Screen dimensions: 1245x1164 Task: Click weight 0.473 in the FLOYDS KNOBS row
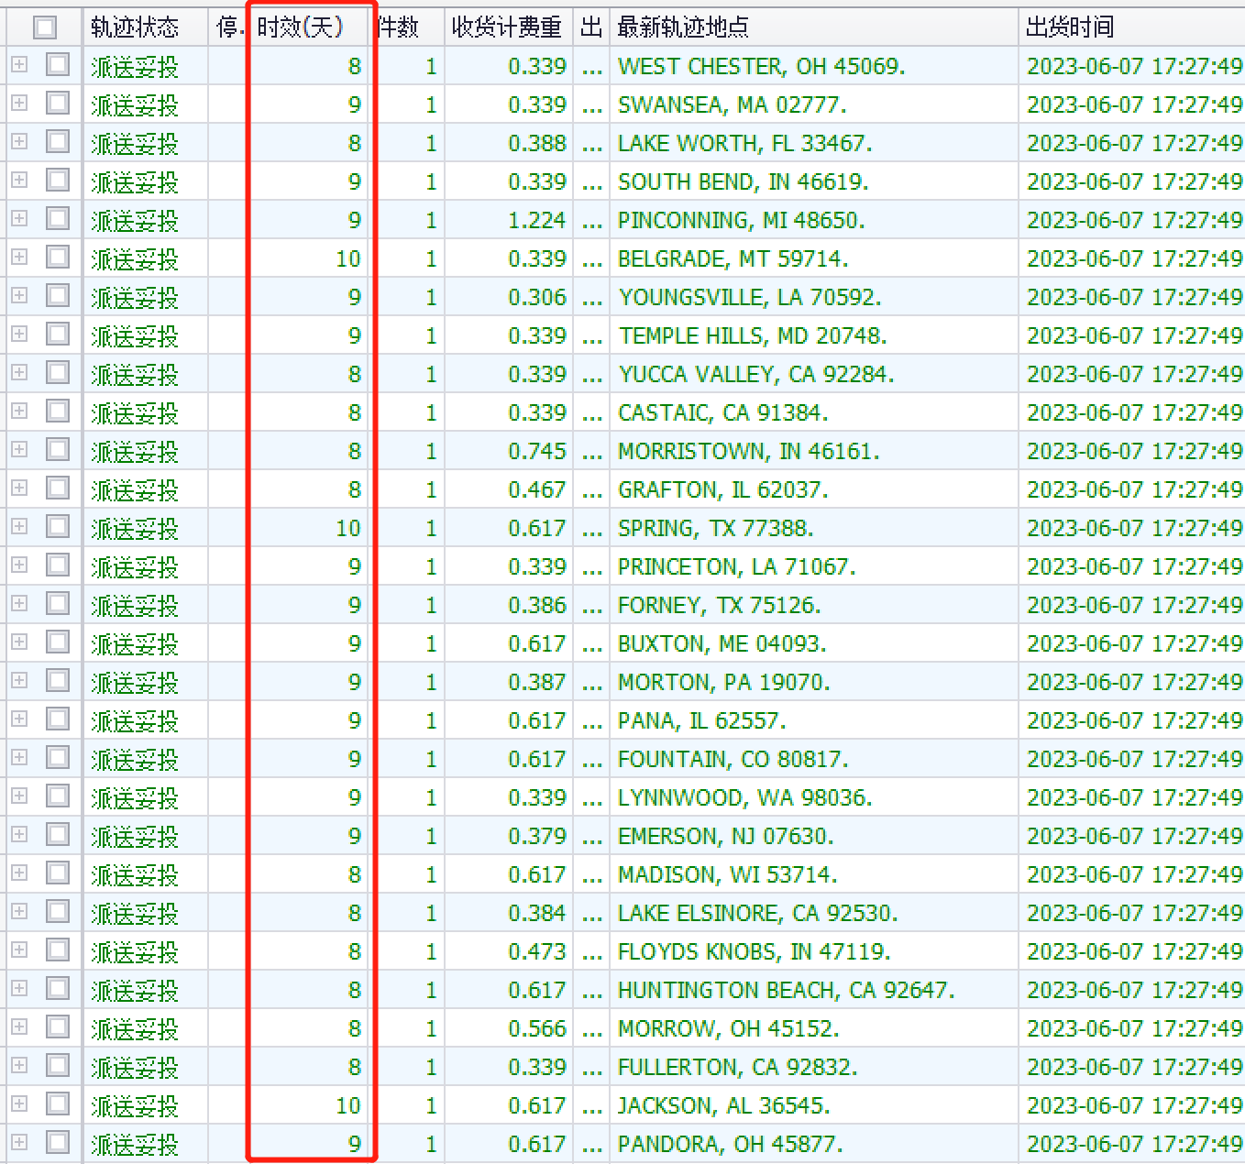(537, 952)
